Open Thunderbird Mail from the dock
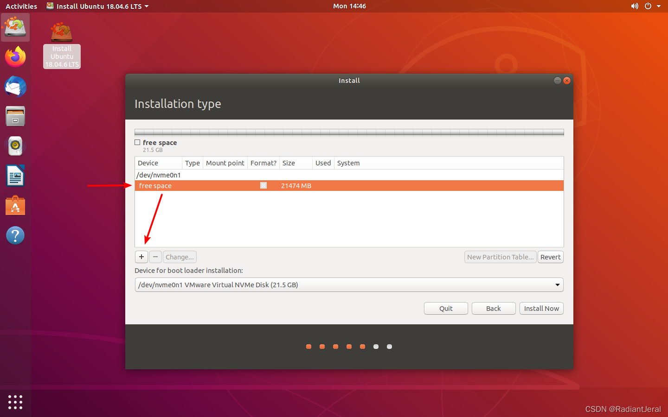The height and width of the screenshot is (417, 668). coord(15,87)
